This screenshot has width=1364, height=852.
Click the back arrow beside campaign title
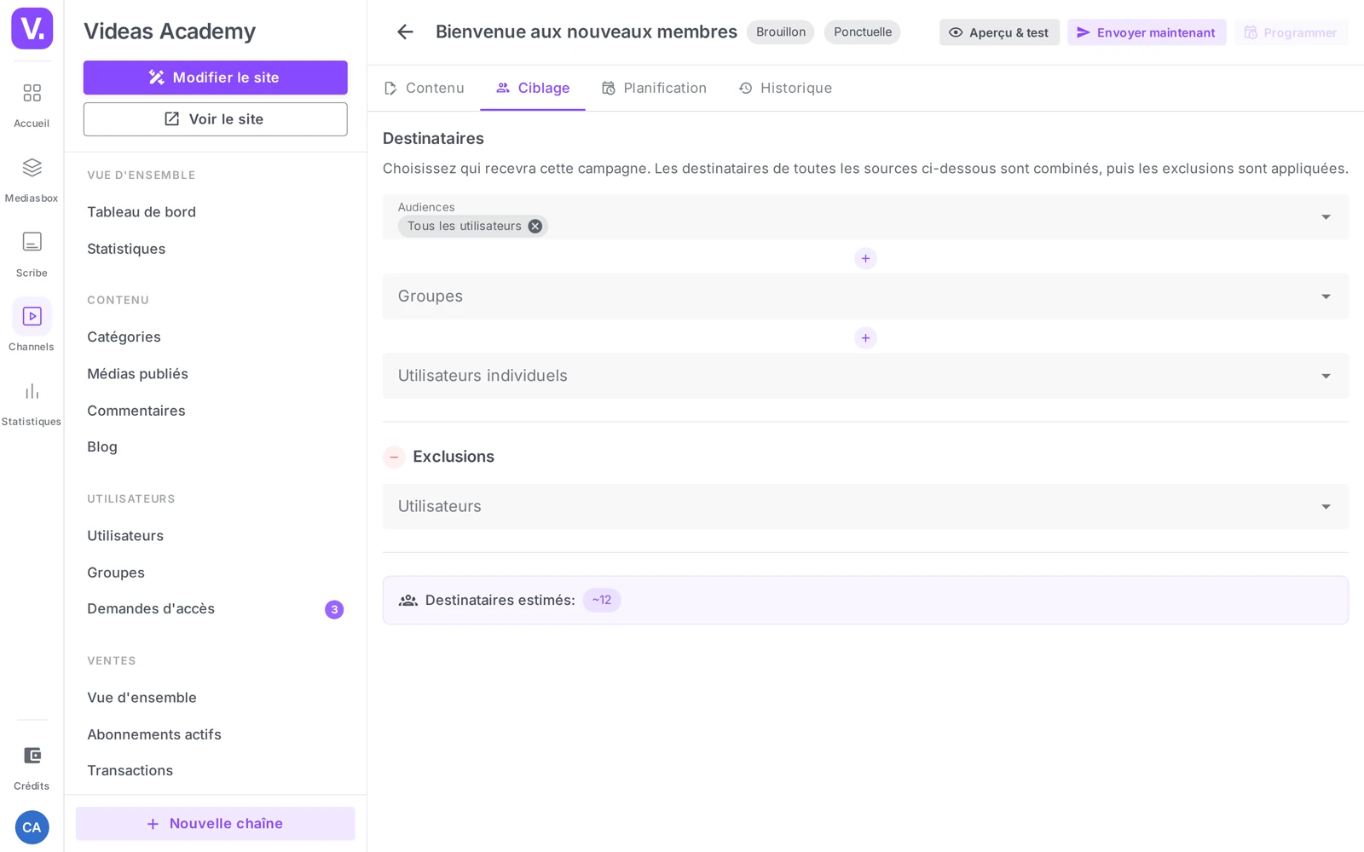405,32
